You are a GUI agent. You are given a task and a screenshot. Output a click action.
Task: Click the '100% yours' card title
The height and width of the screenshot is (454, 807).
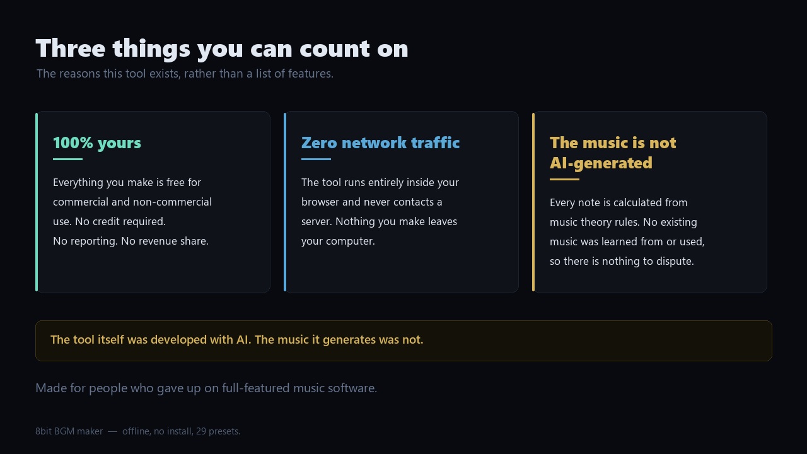tap(97, 143)
